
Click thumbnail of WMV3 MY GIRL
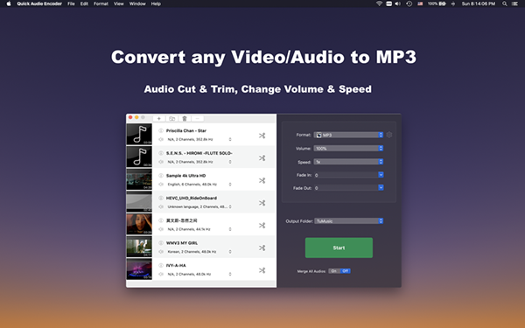point(139,247)
